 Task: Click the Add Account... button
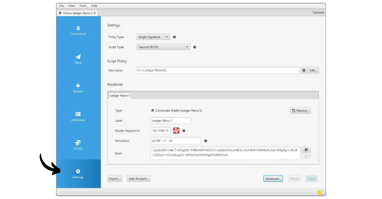pos(138,179)
